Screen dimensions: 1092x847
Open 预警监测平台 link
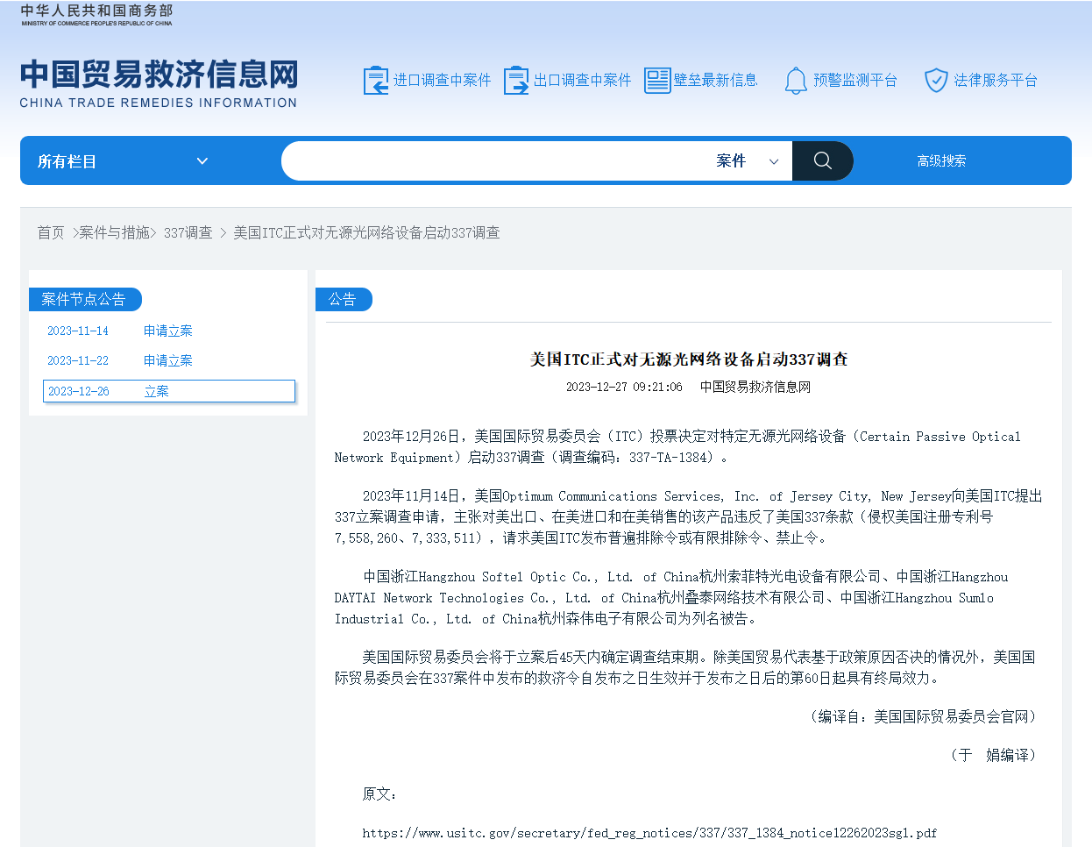point(855,80)
